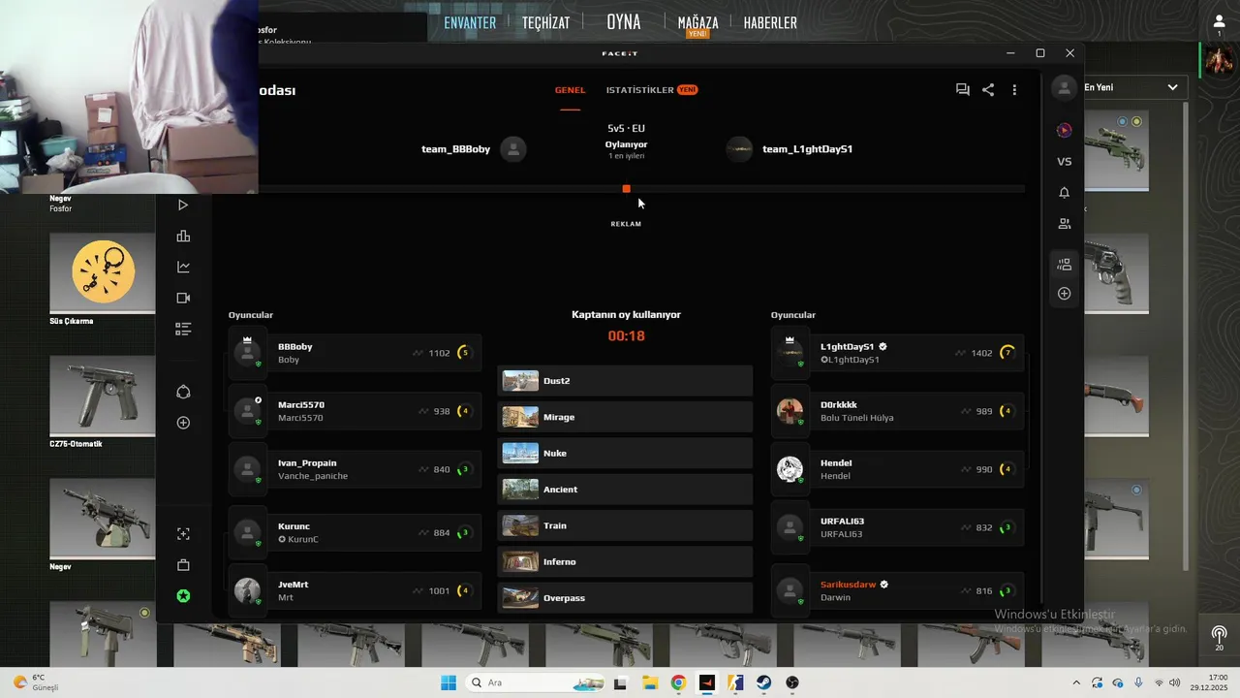
Task: Open Hendel player card
Action: click(x=897, y=469)
